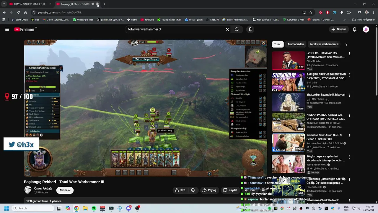
Task: Open the Windows Start menu
Action: click(x=6, y=208)
